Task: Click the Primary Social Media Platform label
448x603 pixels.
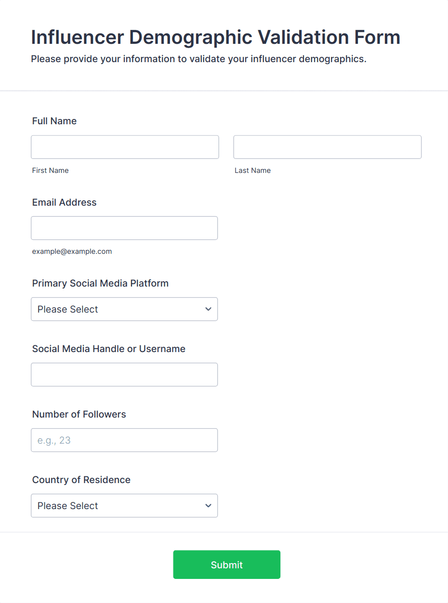Action: [100, 283]
